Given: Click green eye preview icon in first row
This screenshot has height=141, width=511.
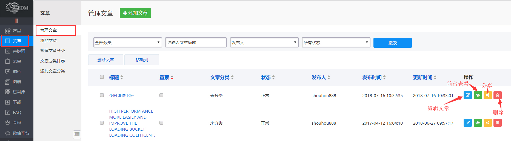Looking at the screenshot, I should (x=478, y=95).
